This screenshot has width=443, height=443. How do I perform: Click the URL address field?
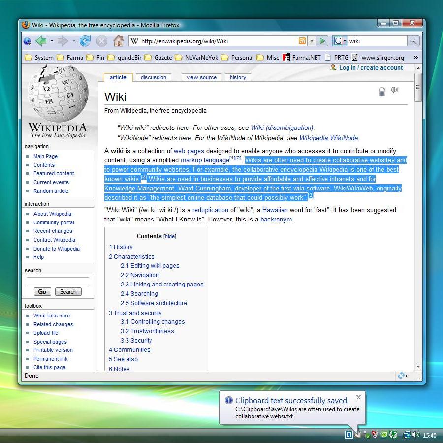219,41
